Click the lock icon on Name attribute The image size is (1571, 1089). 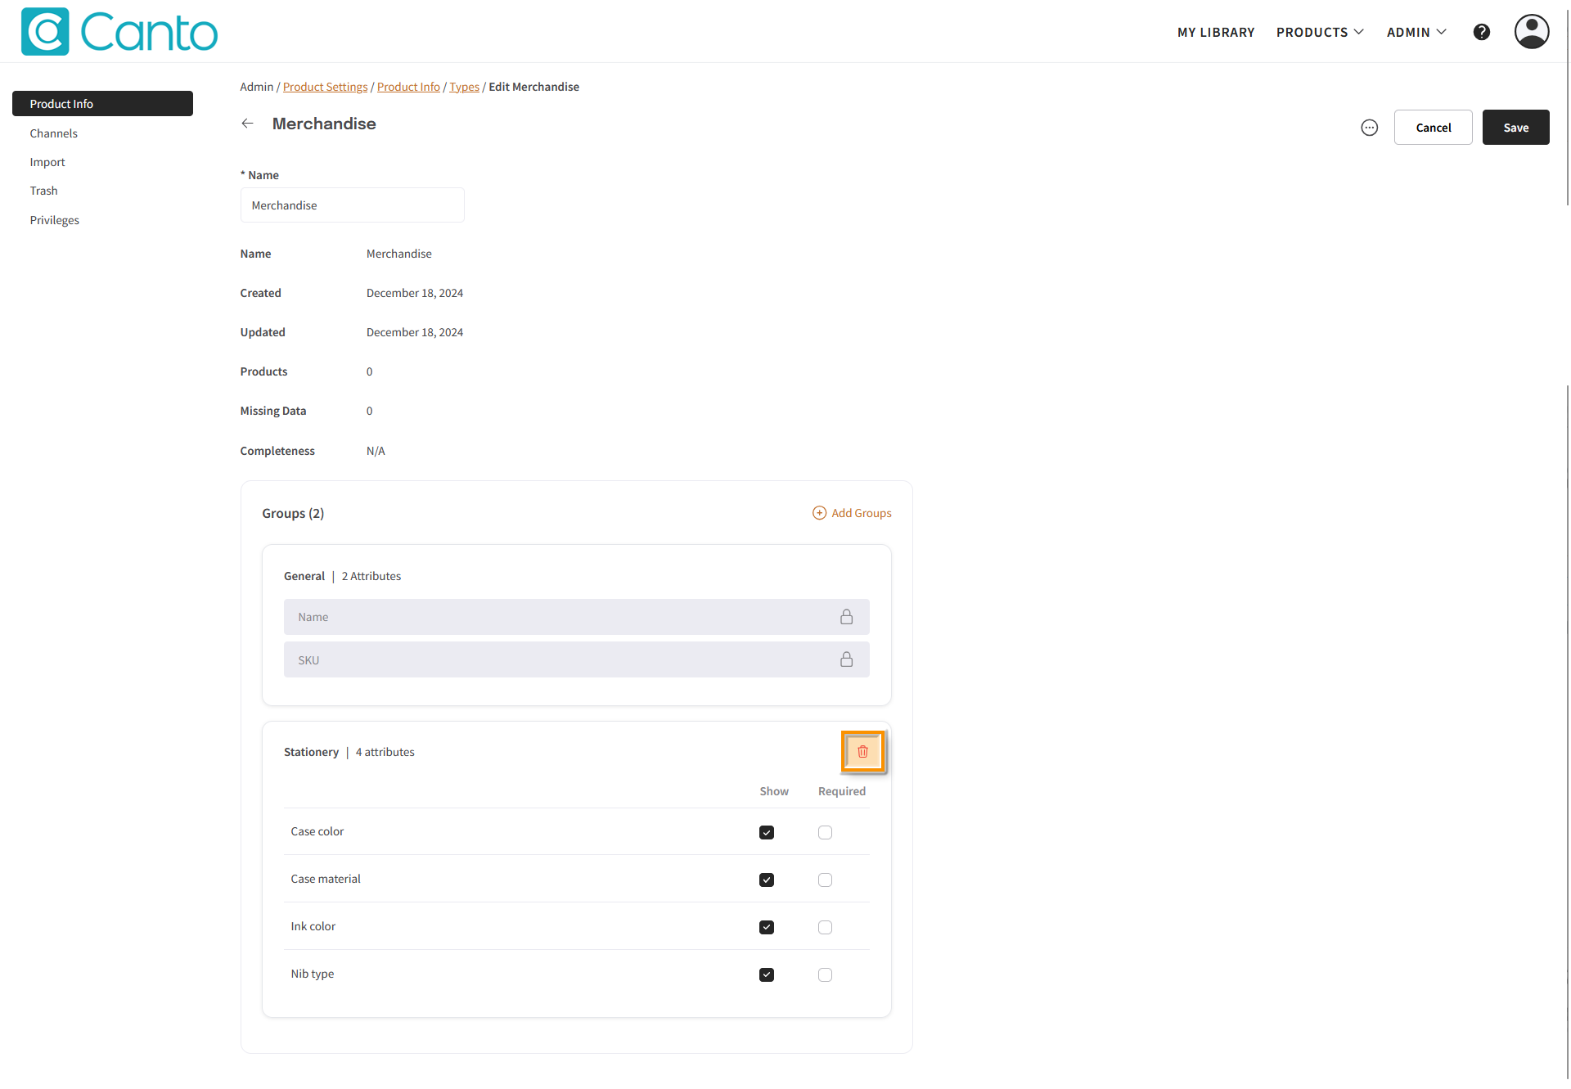(x=846, y=617)
